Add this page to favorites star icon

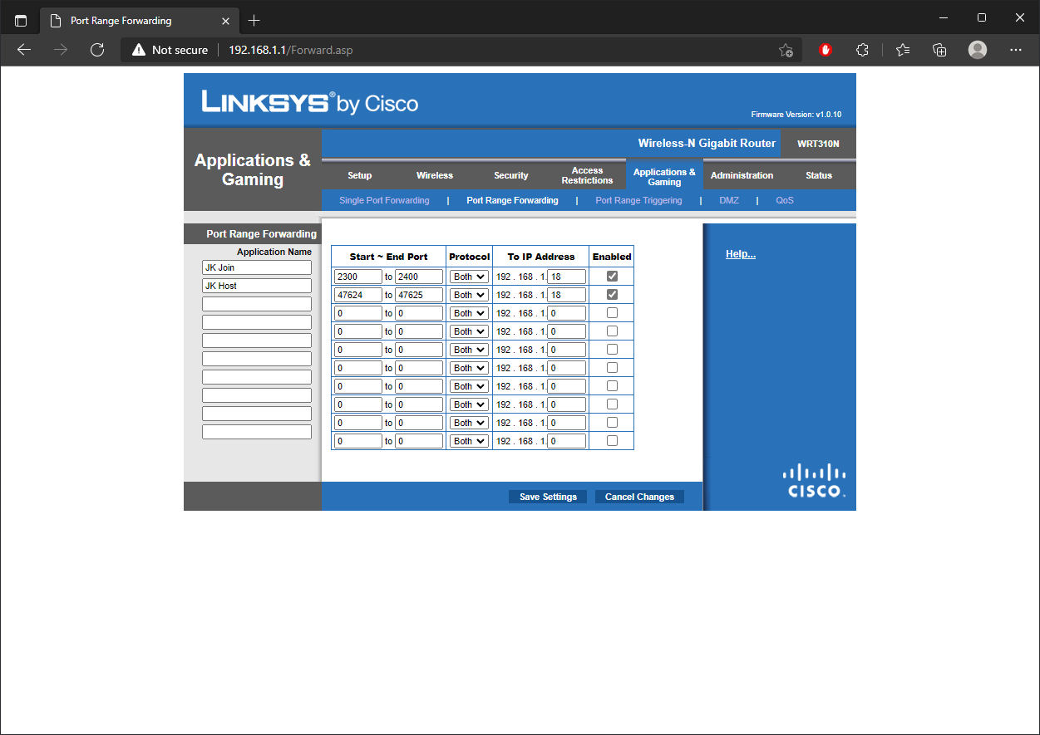[x=785, y=51]
